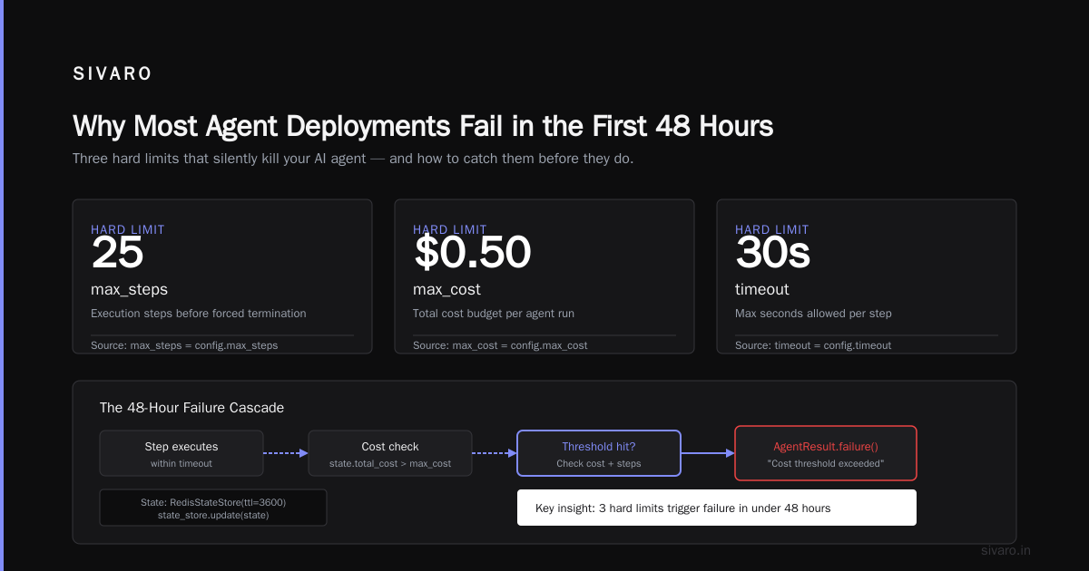Click 'Source: max_cost = config.max_cost' line
This screenshot has width=1089, height=571.
(500, 345)
